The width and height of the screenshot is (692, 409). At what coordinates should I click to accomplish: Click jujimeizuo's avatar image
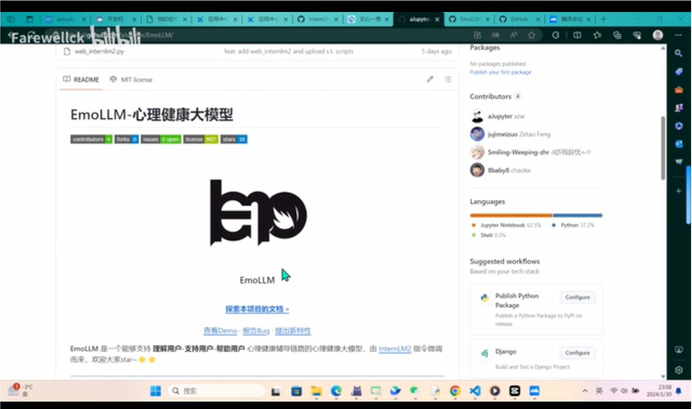tap(477, 134)
